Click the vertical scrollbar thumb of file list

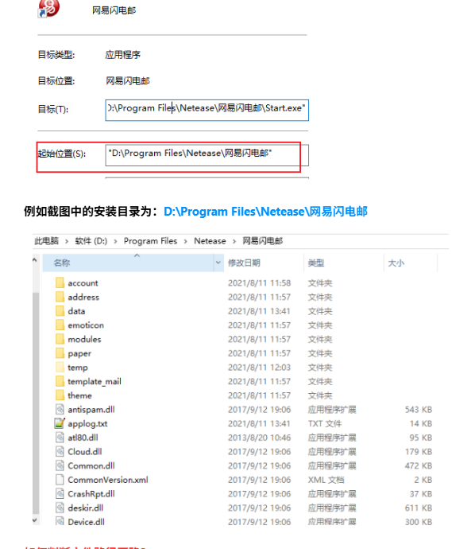tap(35, 403)
